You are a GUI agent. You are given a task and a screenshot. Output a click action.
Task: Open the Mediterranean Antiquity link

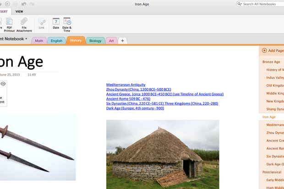126,85
